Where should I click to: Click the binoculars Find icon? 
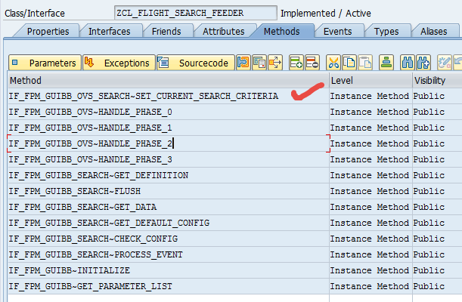(x=408, y=63)
